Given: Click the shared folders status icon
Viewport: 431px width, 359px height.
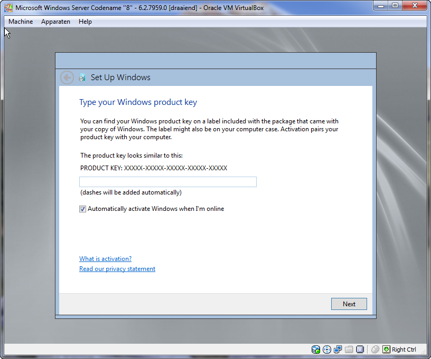Looking at the screenshot, I should pyautogui.click(x=349, y=350).
